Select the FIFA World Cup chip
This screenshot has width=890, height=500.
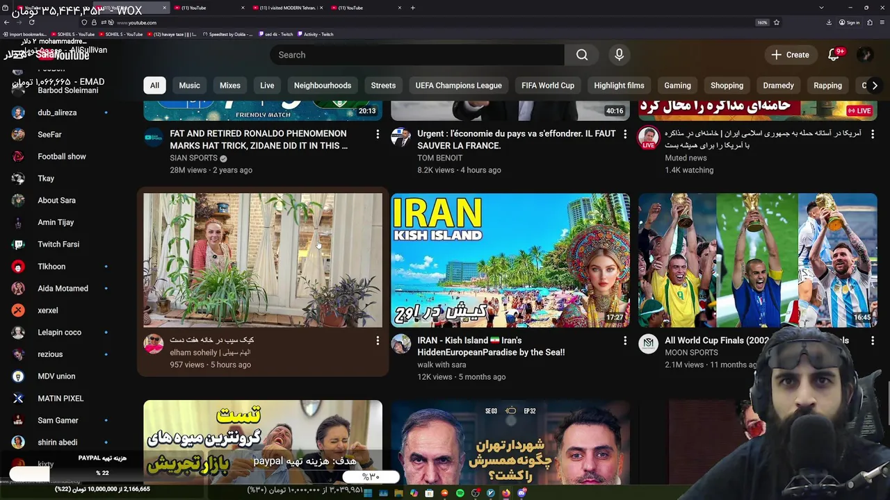click(x=548, y=85)
